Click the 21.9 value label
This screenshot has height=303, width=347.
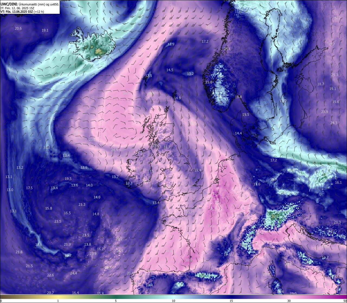(67, 244)
